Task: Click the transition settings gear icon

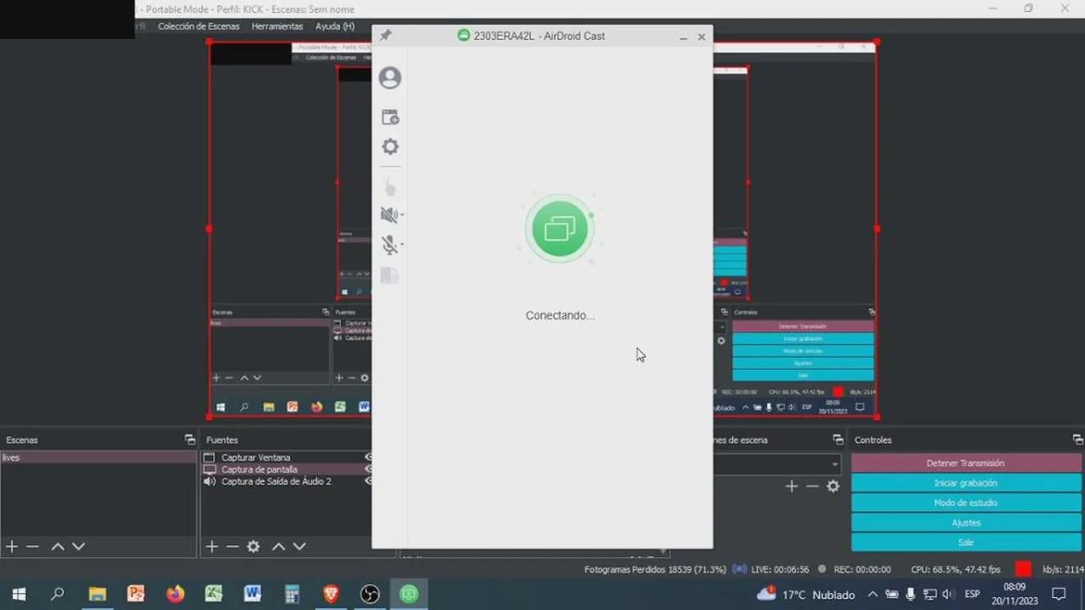Action: coord(833,486)
